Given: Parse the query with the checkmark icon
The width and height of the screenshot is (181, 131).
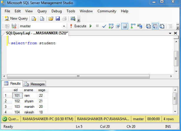Looking at the screenshot, I should [x=104, y=26].
